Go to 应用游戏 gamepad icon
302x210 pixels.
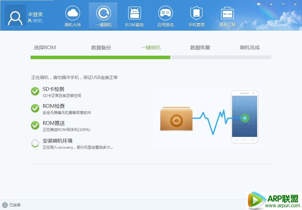click(165, 13)
